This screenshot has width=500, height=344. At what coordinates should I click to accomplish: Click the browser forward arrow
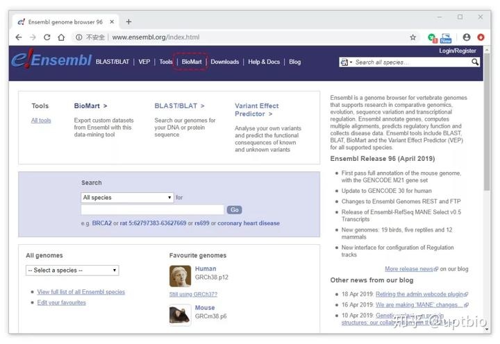(33, 37)
